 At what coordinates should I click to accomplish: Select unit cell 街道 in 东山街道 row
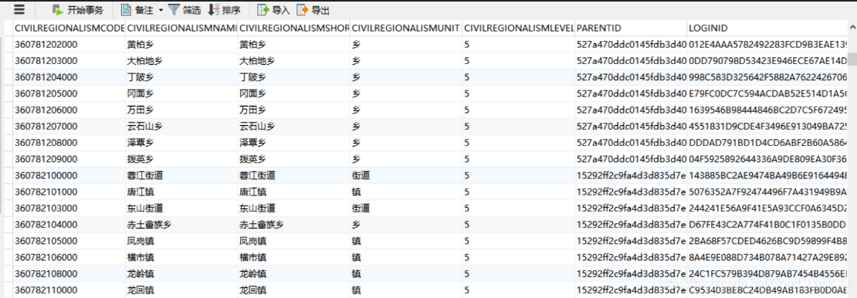pos(407,208)
